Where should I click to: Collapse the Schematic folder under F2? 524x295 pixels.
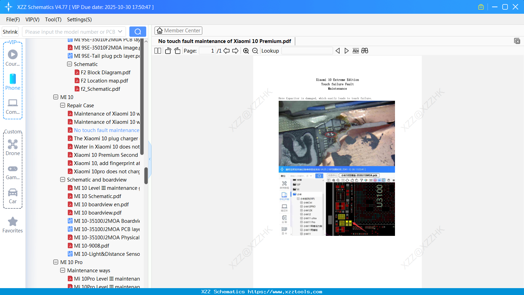click(69, 64)
